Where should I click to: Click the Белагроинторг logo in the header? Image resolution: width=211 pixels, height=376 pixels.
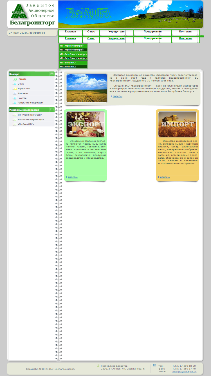(33, 14)
